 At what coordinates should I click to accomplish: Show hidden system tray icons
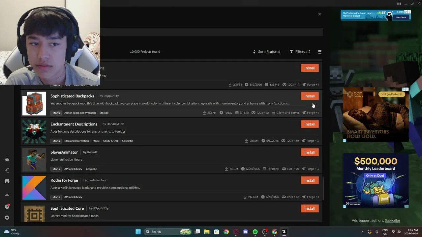coord(363,232)
